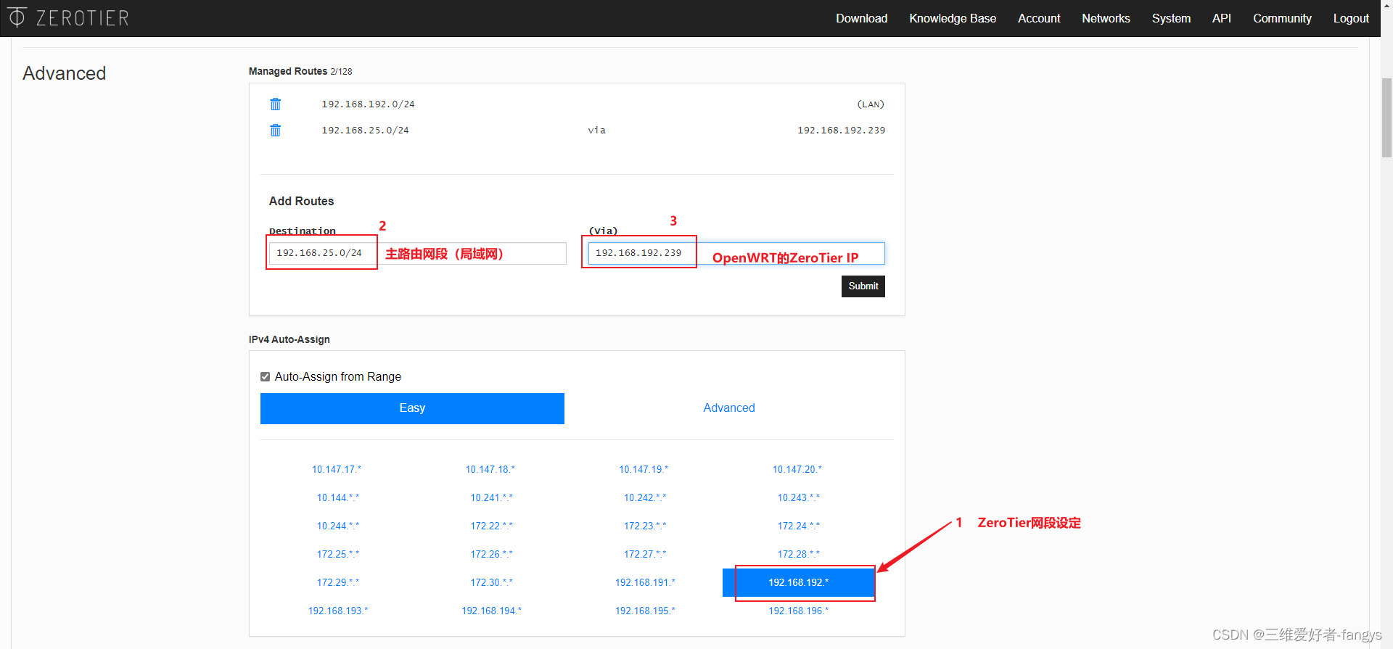Screen dimensions: 1393x649
Task: Select the 172.23.*.* range
Action: 645,526
